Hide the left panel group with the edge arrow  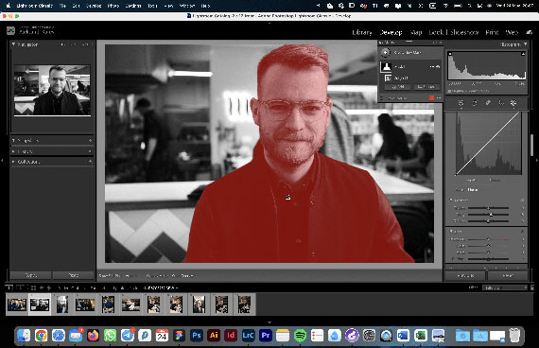pos(2,160)
